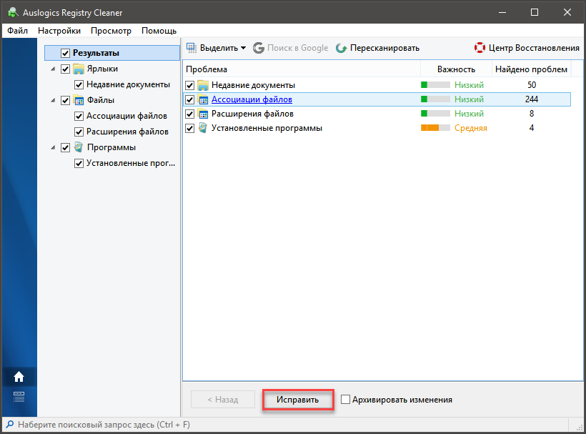Collapse the Файлы tree node

[x=53, y=100]
